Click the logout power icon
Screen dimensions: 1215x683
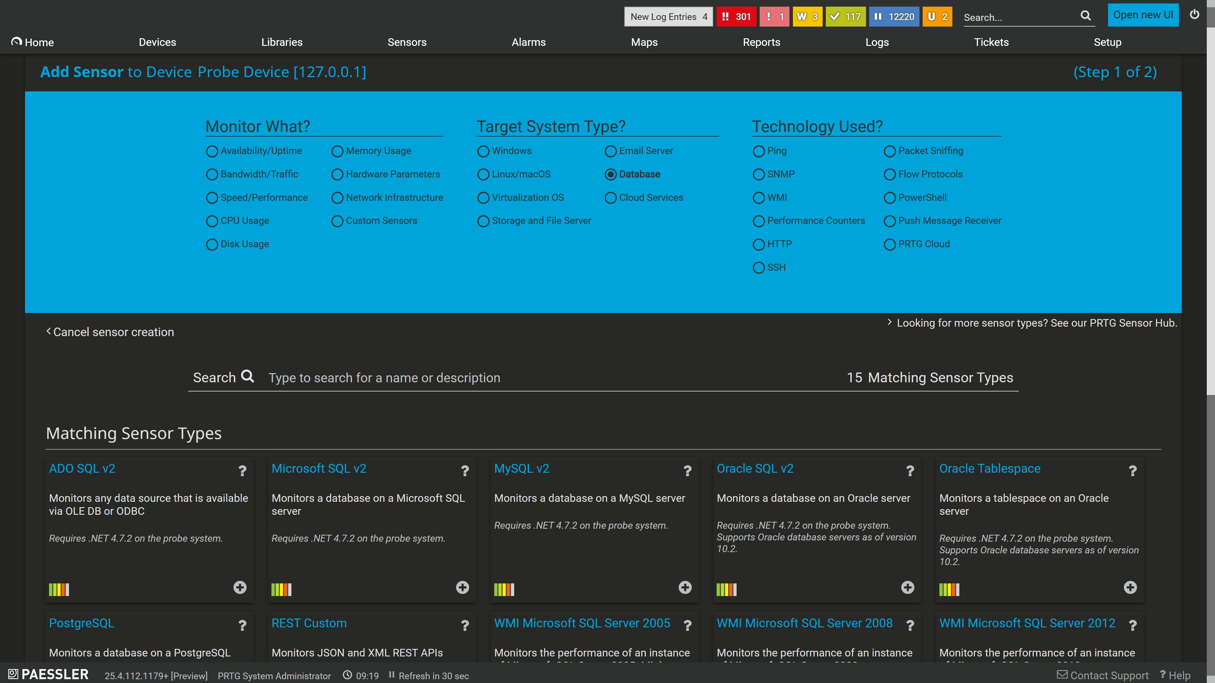1194,15
